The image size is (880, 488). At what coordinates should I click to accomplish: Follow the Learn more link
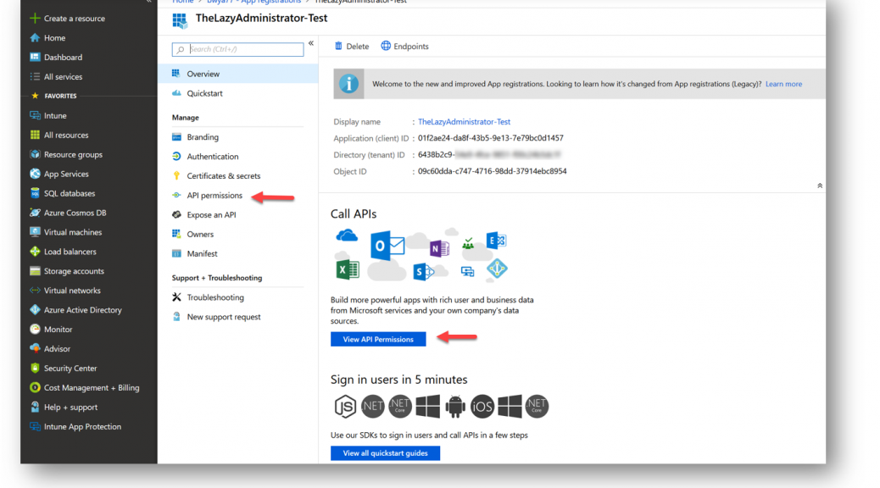tap(783, 84)
